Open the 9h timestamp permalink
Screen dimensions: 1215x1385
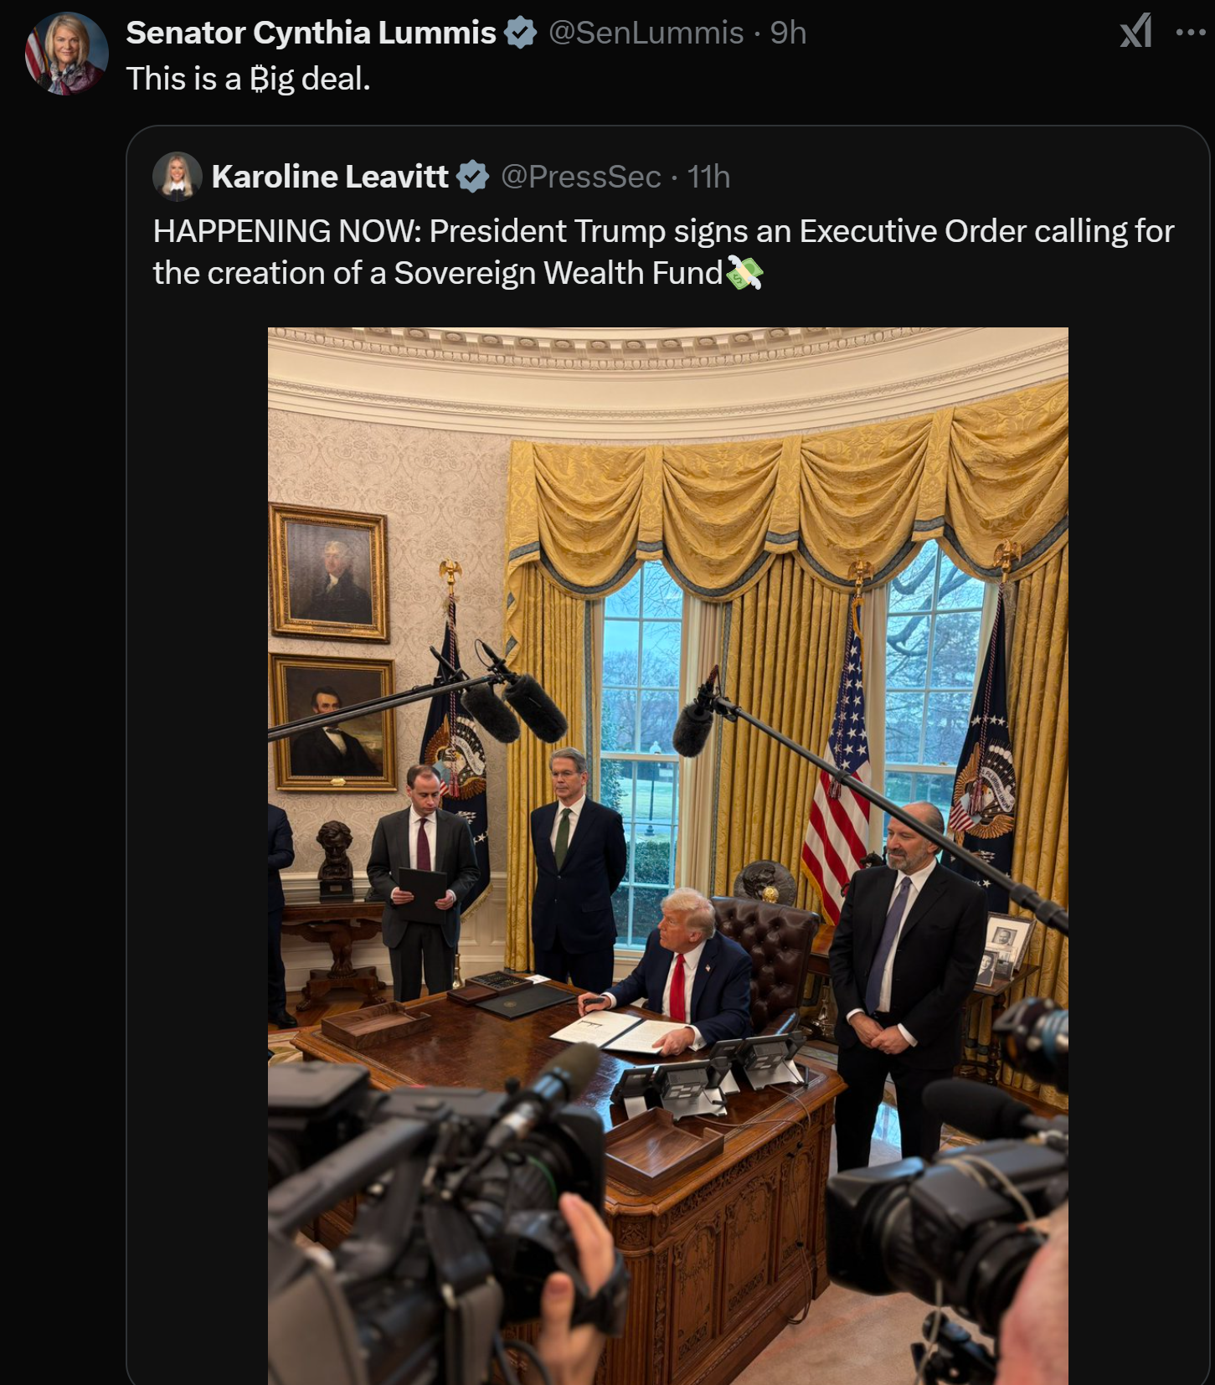coord(788,33)
